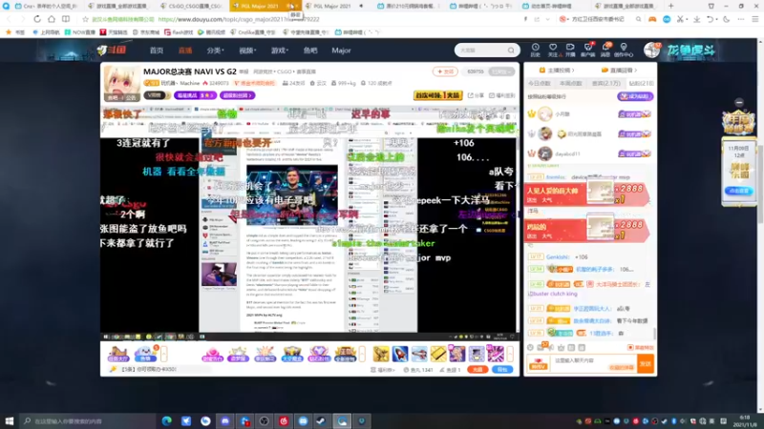The width and height of the screenshot is (764, 429).
Task: Switch to the CS:GO browser tab
Action: tap(194, 6)
